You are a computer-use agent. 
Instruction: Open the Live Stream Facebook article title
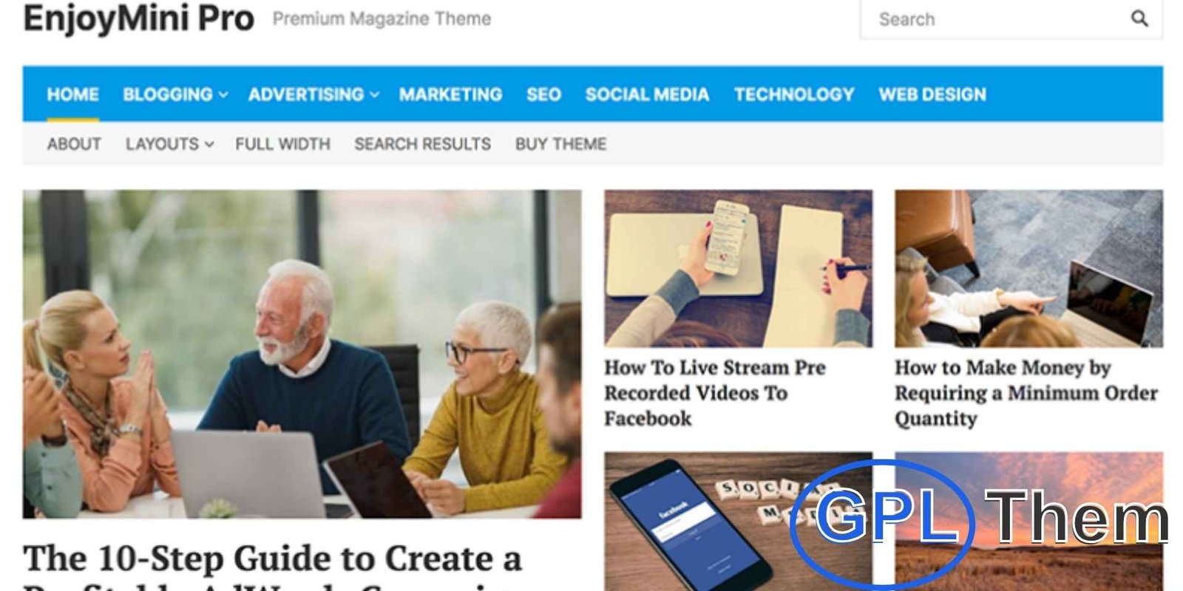click(715, 393)
